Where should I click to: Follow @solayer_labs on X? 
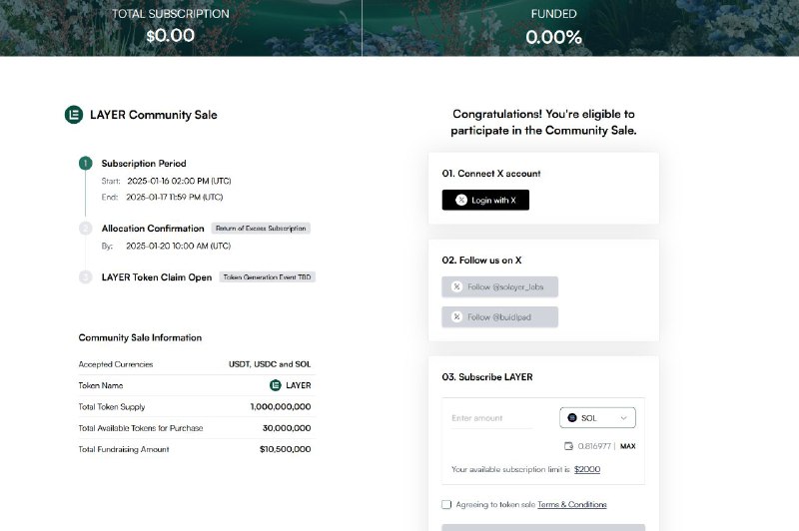[x=500, y=286]
